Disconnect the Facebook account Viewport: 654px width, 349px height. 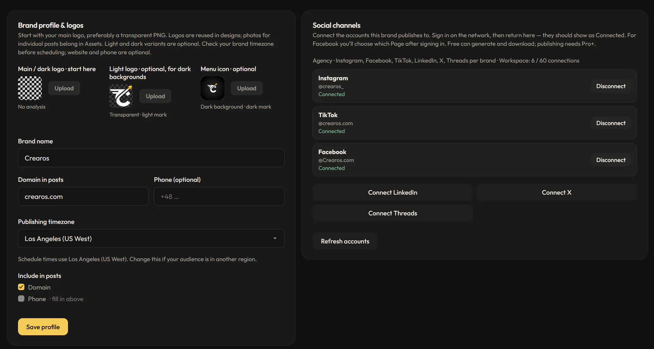(611, 160)
